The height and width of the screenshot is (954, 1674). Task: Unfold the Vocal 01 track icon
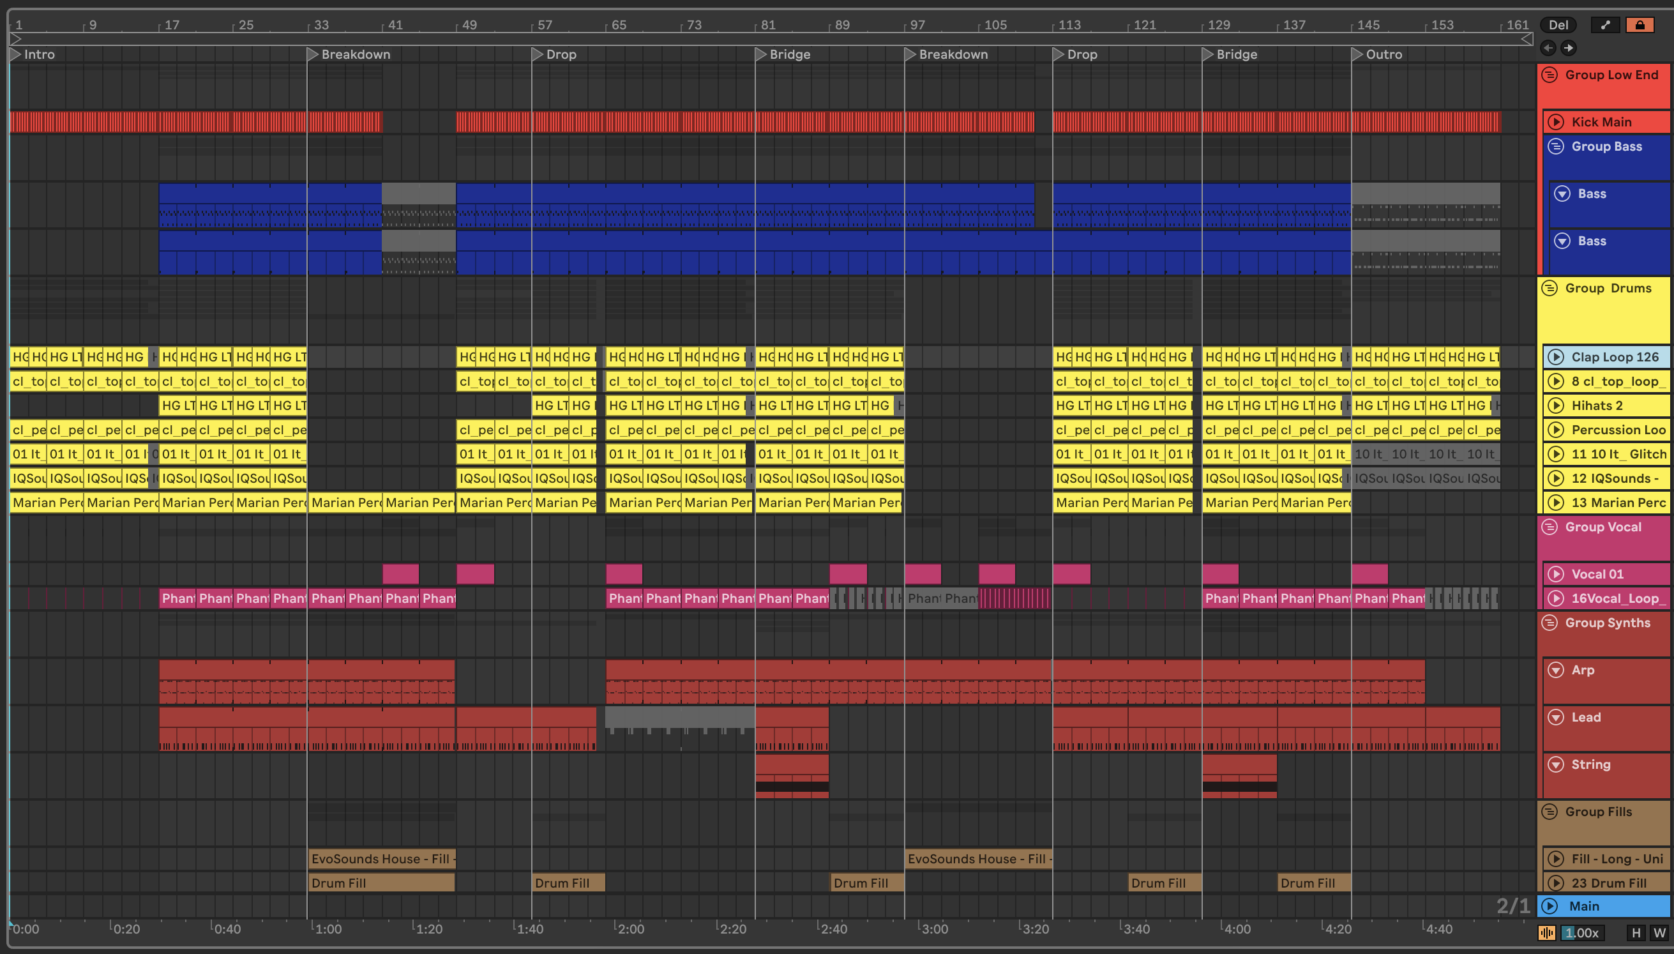pos(1556,575)
